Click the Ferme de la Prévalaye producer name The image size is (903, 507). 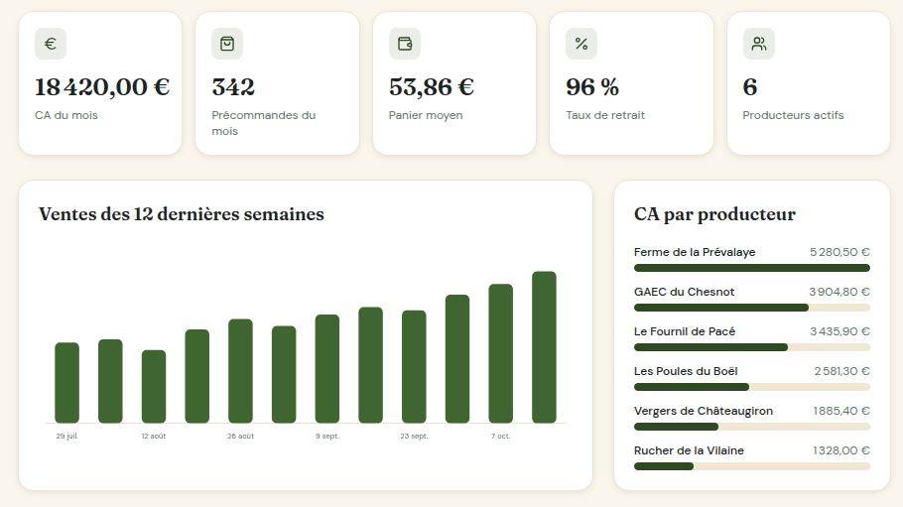click(x=695, y=252)
